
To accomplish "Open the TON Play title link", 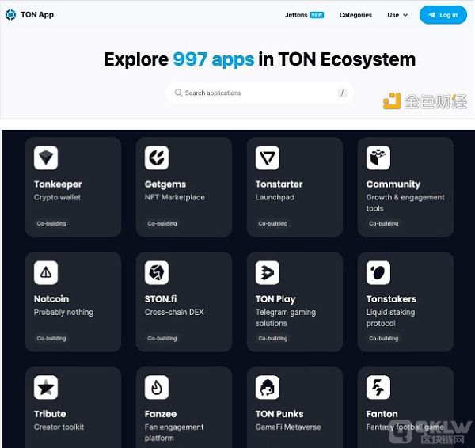I will pyautogui.click(x=275, y=299).
